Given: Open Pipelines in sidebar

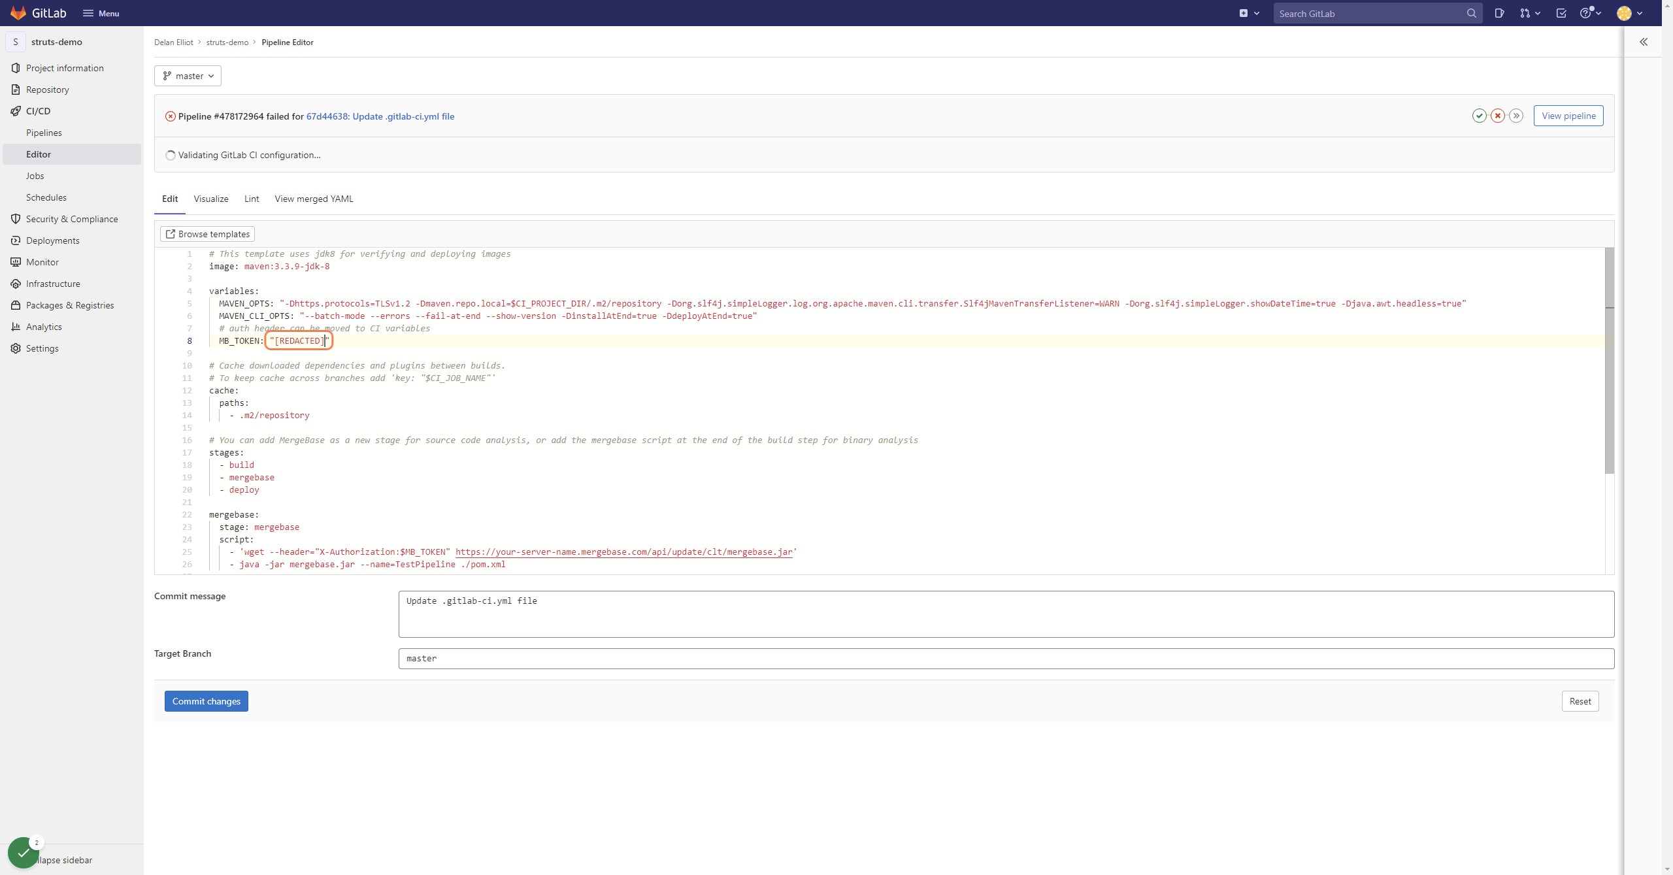Looking at the screenshot, I should (x=72, y=133).
